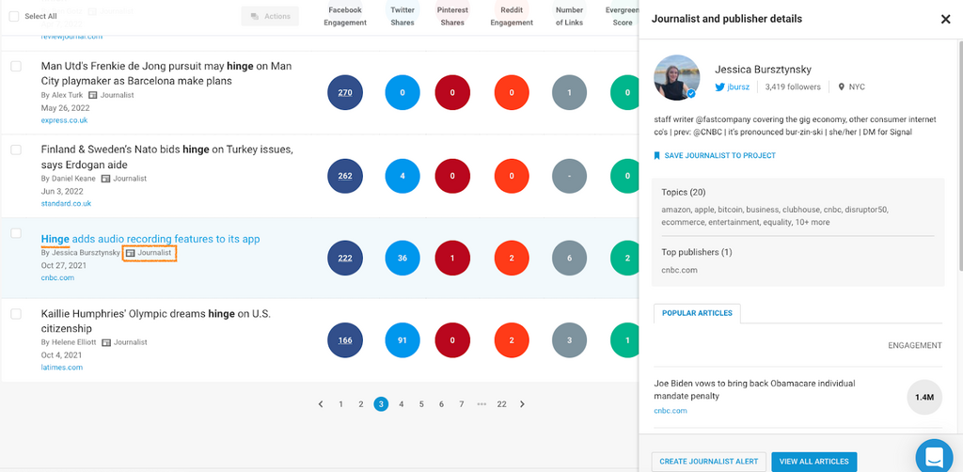Screen dimensions: 963x472
Task: Expand the '10+ more' topics
Action: [809, 223]
